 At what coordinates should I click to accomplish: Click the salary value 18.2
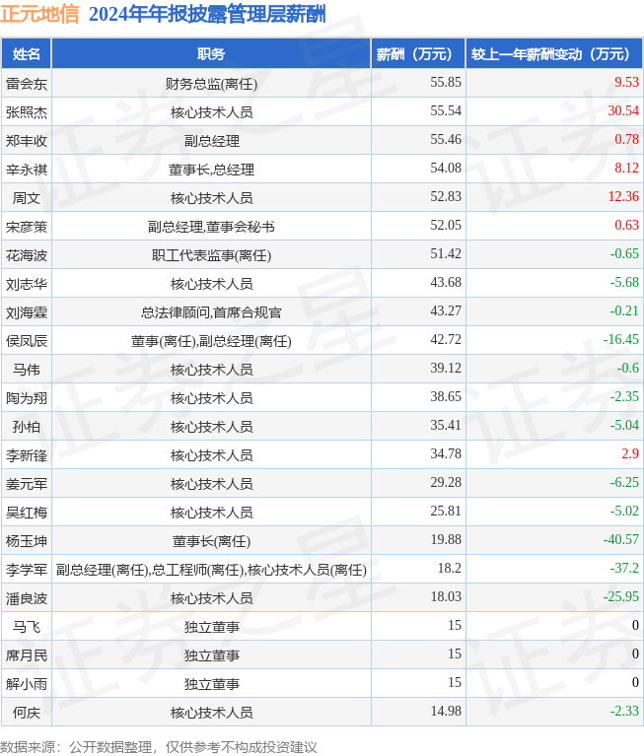449,568
